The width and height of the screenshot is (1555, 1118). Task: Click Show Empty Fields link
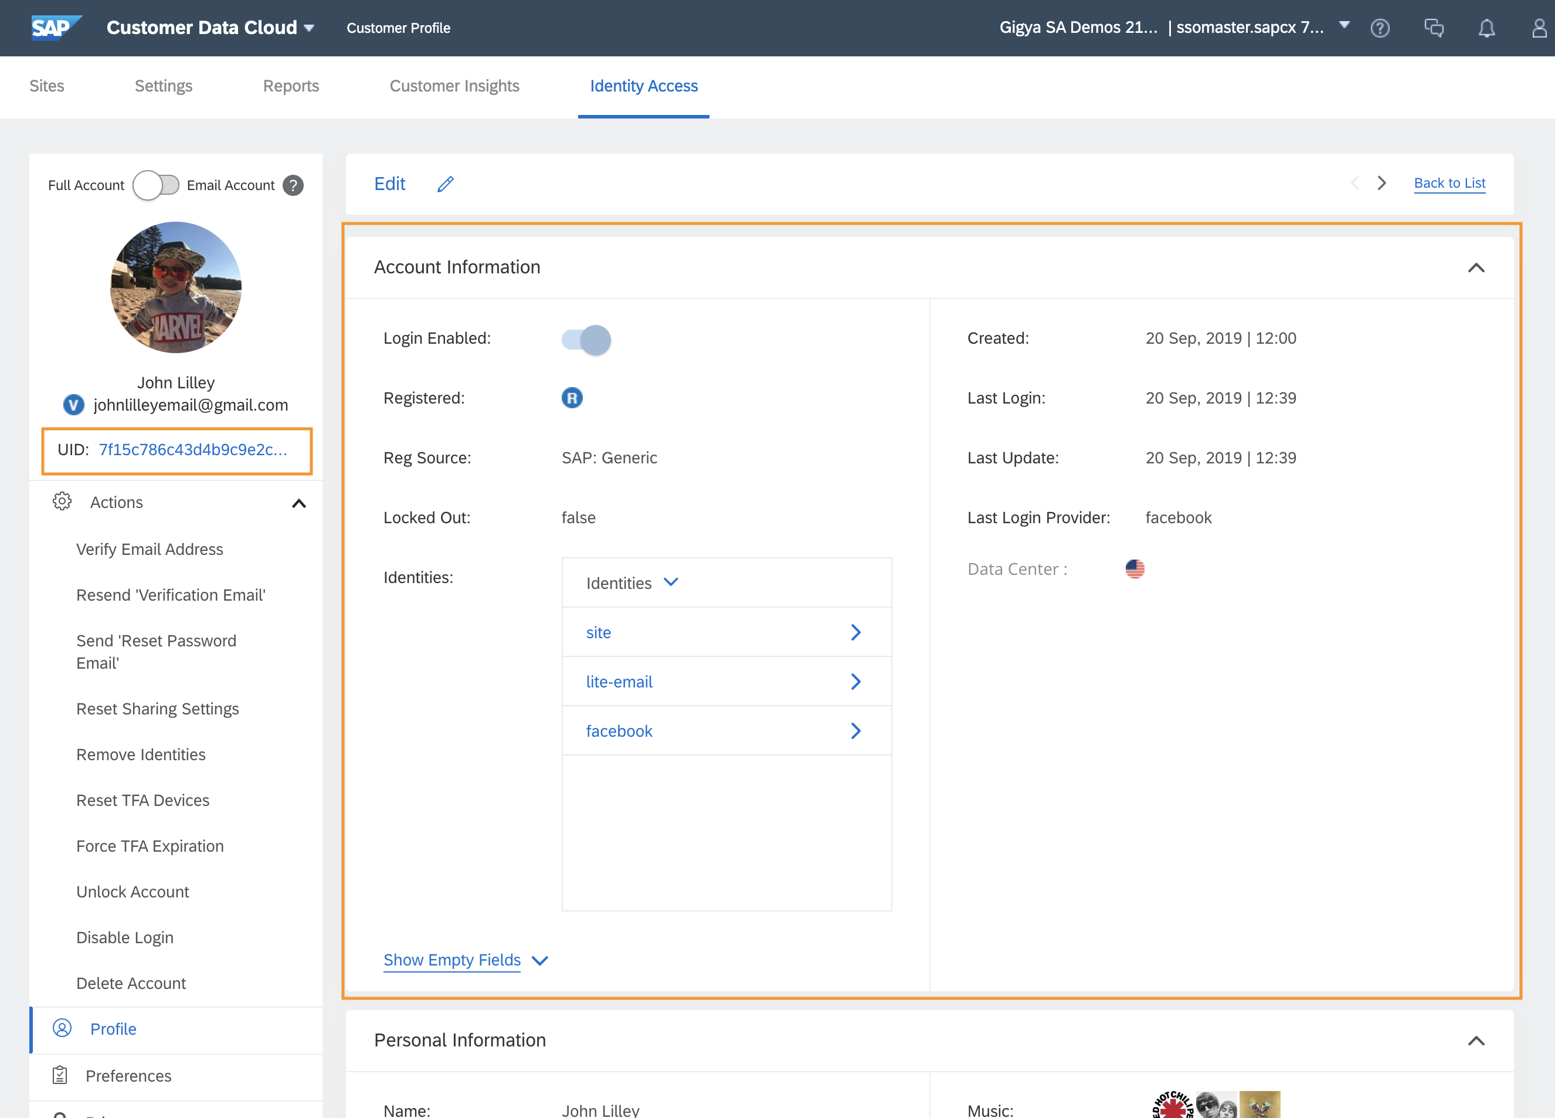452,960
